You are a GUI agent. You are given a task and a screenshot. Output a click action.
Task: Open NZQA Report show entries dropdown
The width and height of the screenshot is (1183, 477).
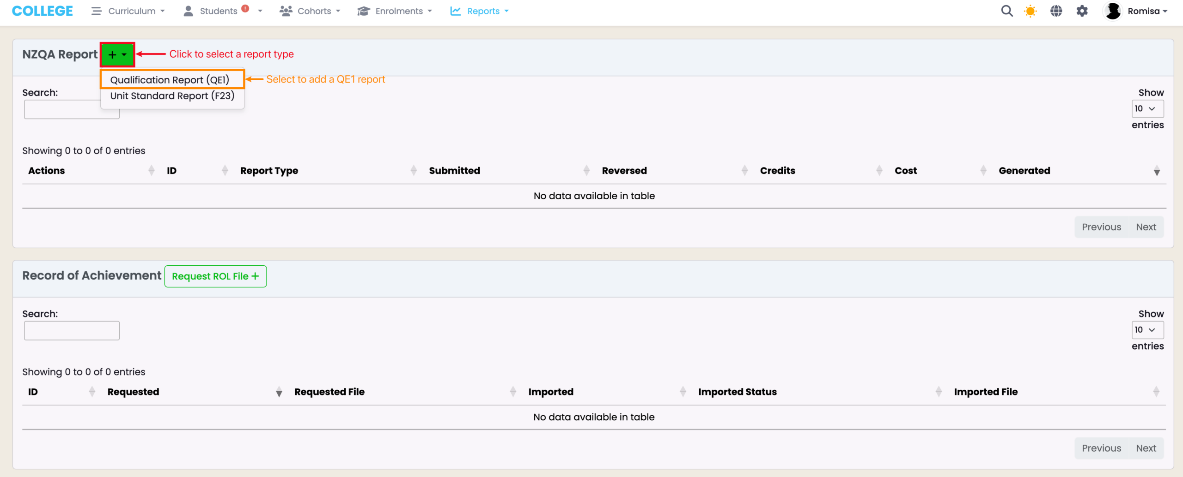pos(1147,109)
